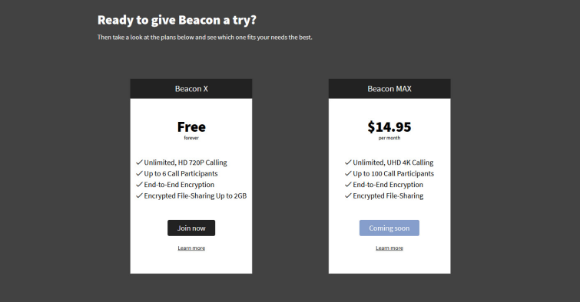Click checkmark beside Unlimited, HD 720P Calling
Screen dimensions: 580x302
pos(139,162)
